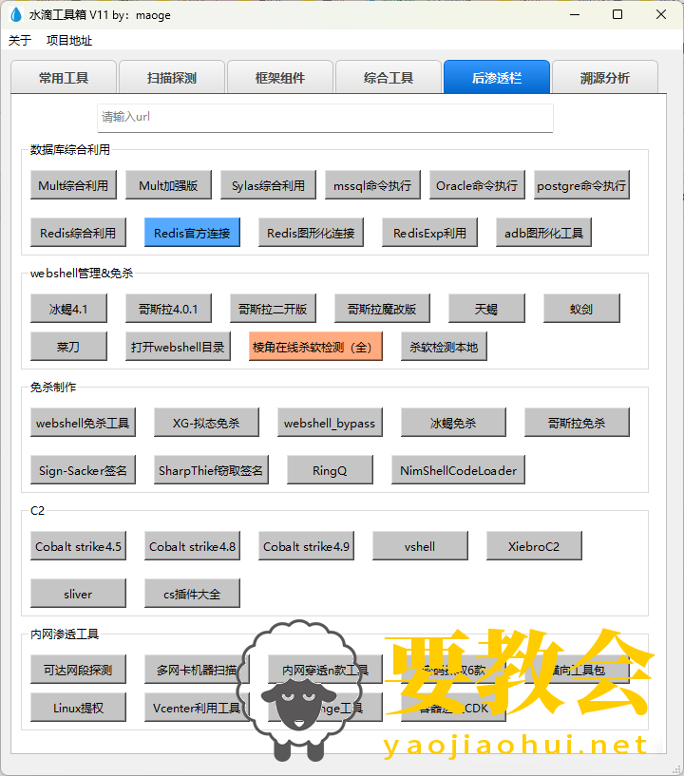Launch NimShellCodeLoader button

pos(458,470)
